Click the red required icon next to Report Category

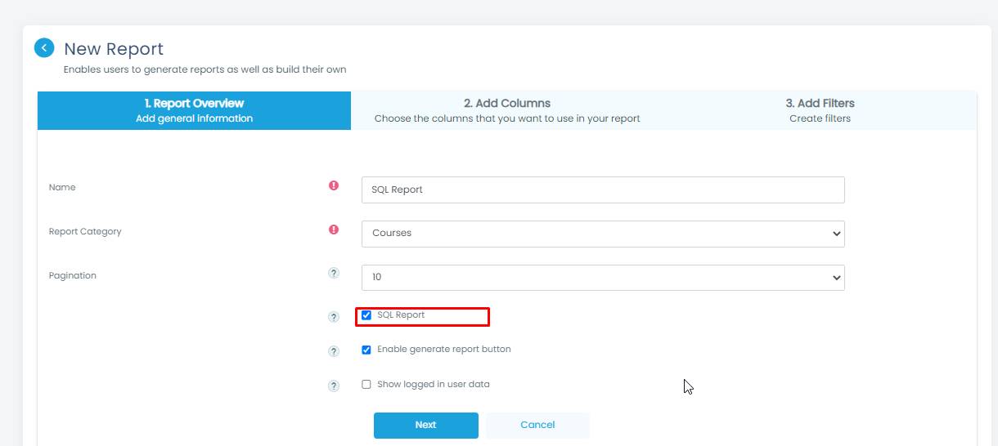(x=334, y=230)
